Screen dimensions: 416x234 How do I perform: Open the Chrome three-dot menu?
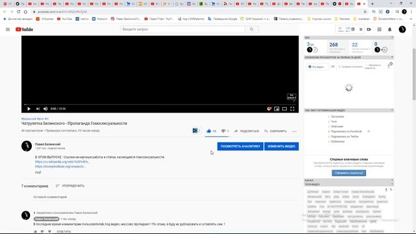point(411,12)
